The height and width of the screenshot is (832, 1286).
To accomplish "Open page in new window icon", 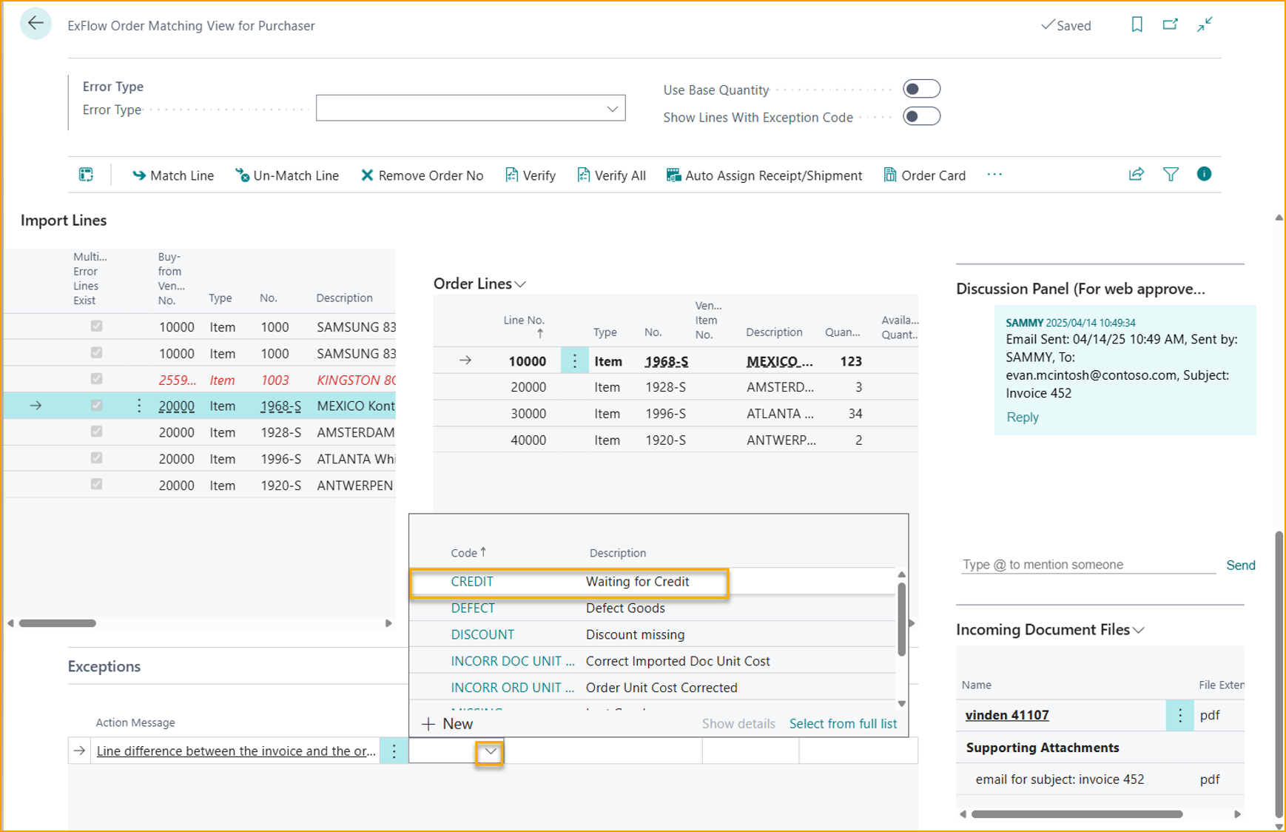I will (1170, 25).
